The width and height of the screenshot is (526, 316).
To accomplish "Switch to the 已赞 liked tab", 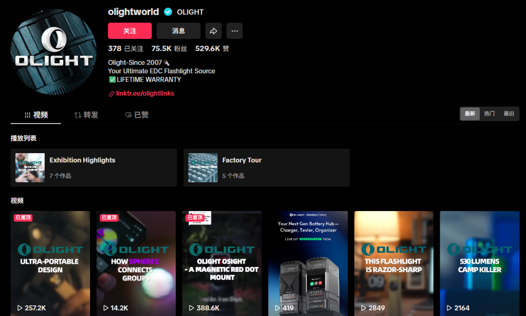I will click(x=136, y=115).
